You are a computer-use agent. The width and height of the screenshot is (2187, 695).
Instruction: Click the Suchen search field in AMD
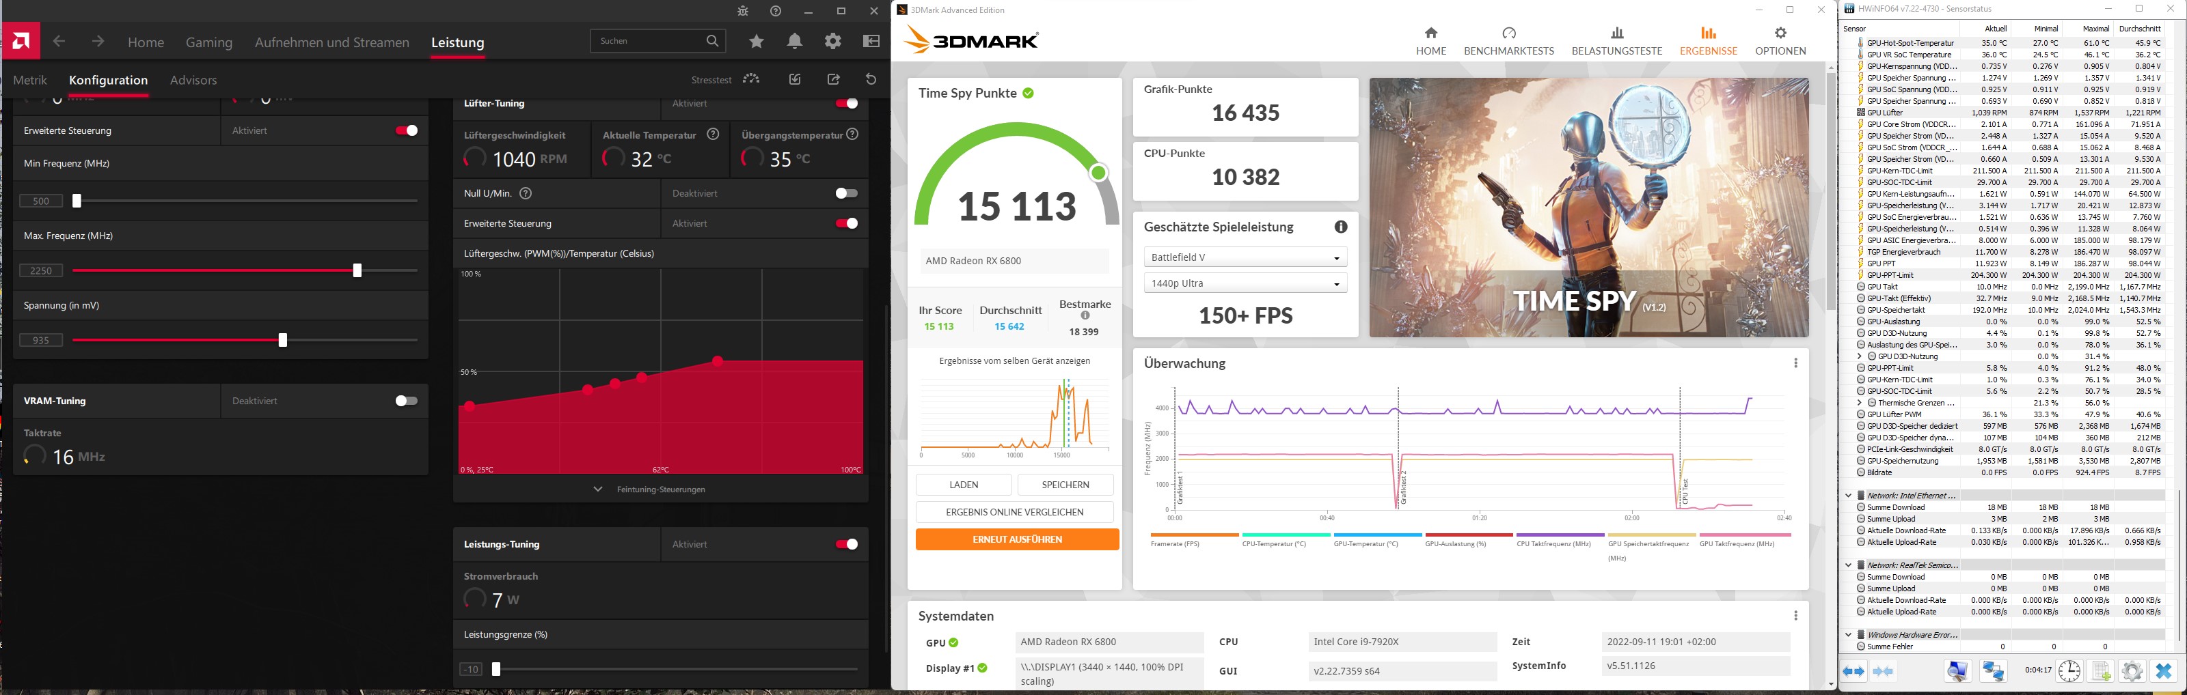[x=658, y=41]
